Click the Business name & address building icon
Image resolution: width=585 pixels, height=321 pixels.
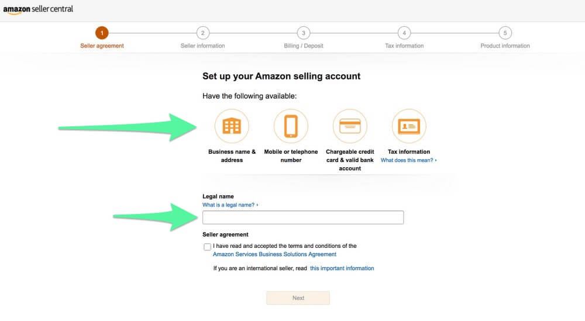232,126
